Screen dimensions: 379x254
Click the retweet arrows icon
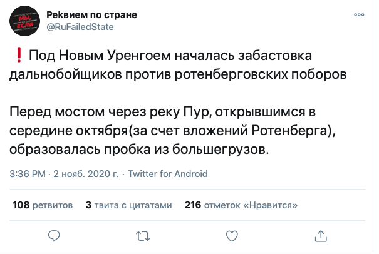pyautogui.click(x=143, y=236)
